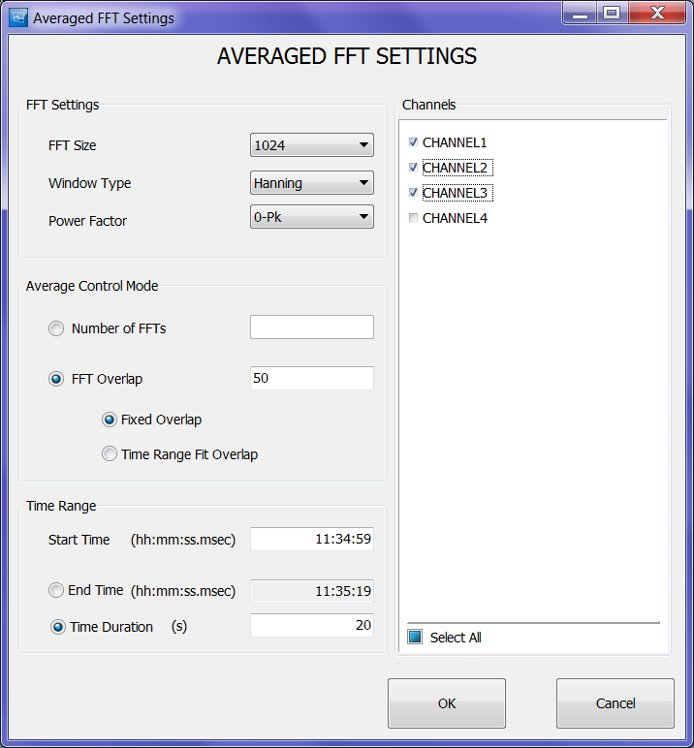Select the End Time radio button

point(56,590)
